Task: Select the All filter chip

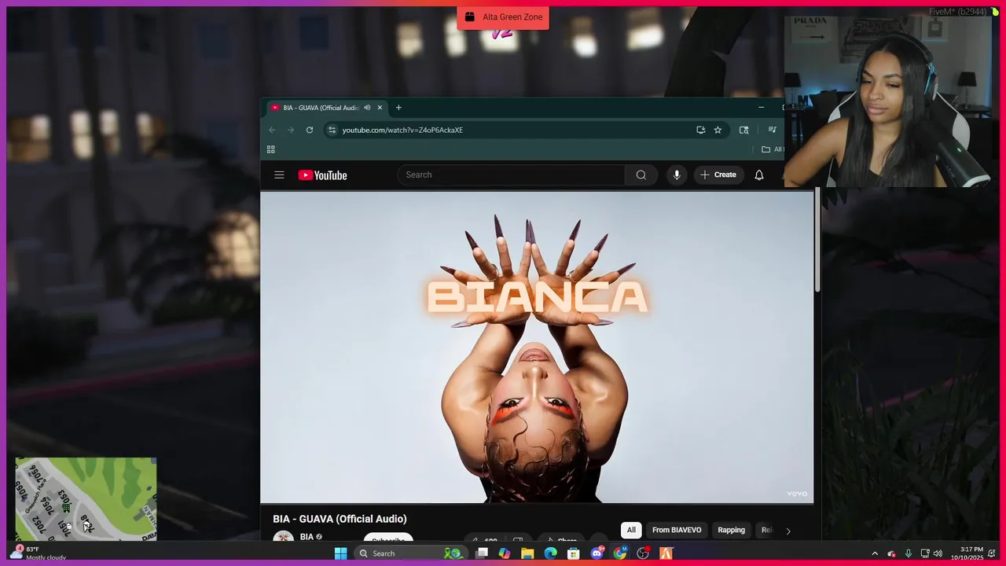Action: 631,530
